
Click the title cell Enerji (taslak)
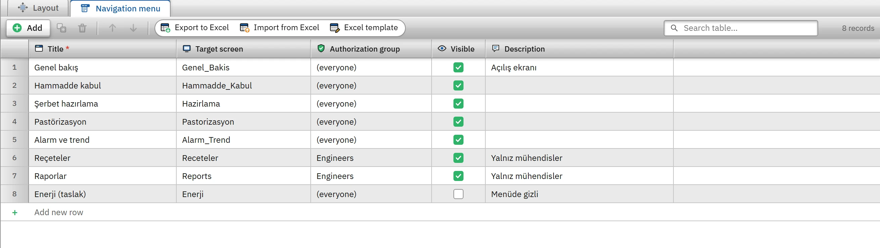[102, 194]
